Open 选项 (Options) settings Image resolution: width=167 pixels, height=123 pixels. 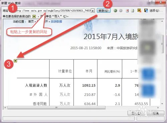pyautogui.click(x=156, y=11)
